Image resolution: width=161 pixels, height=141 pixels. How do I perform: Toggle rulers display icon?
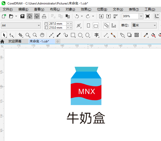coord(157,16)
